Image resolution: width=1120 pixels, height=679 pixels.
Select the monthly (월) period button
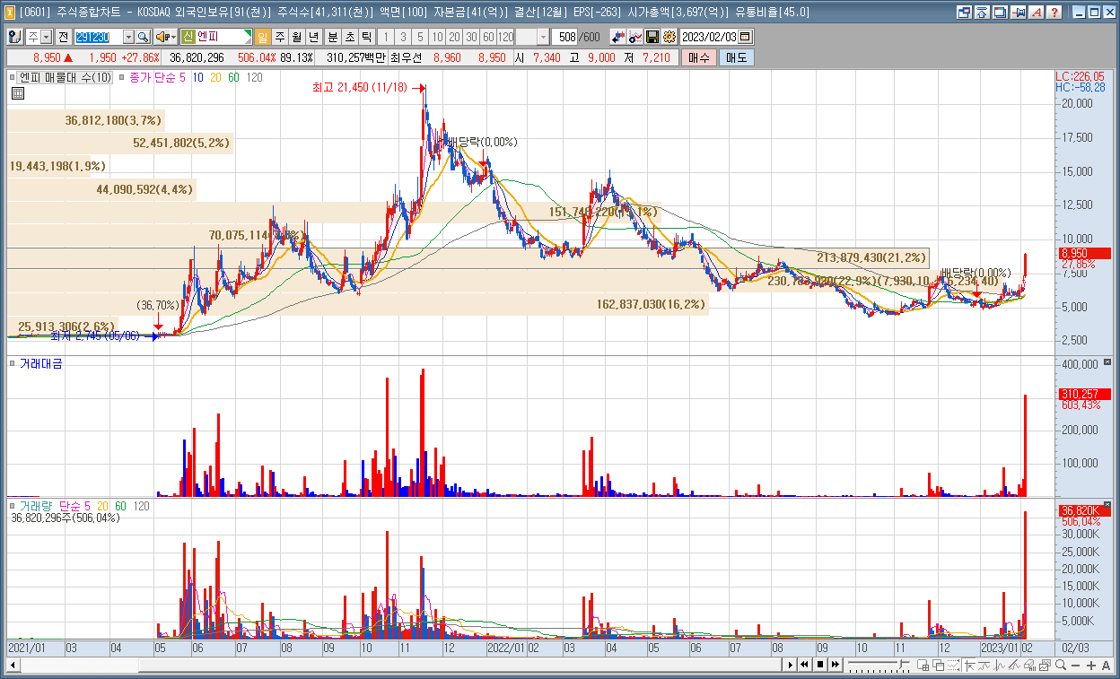click(x=296, y=37)
